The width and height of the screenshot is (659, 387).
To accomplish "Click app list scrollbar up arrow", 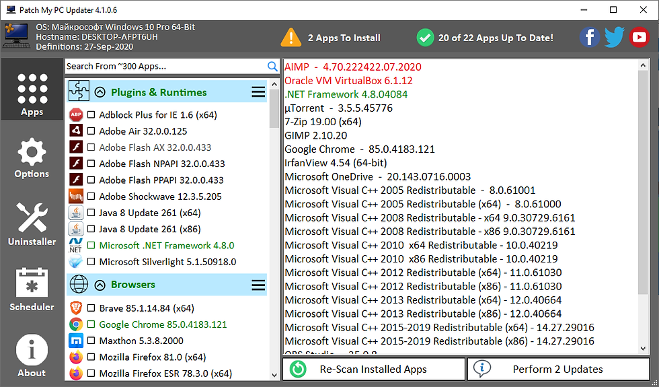I will pyautogui.click(x=274, y=84).
